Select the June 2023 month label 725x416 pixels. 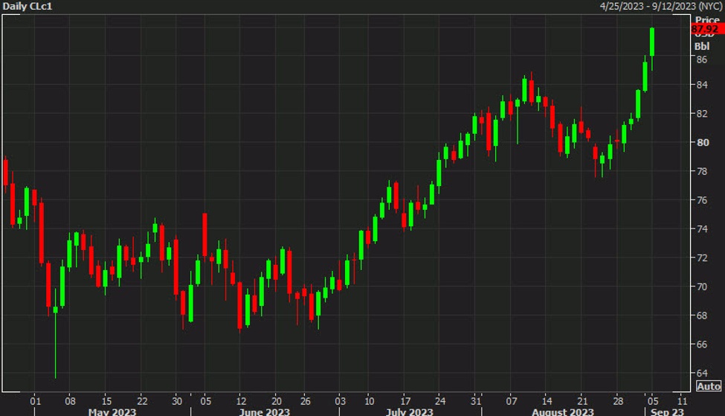click(265, 411)
